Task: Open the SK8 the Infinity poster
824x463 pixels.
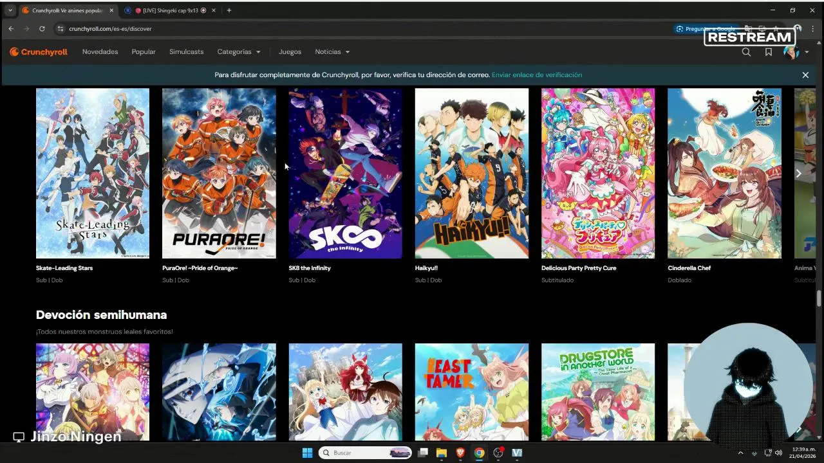Action: (x=345, y=173)
